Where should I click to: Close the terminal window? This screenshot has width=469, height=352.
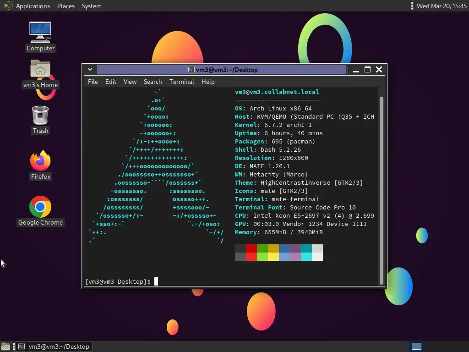(x=379, y=70)
